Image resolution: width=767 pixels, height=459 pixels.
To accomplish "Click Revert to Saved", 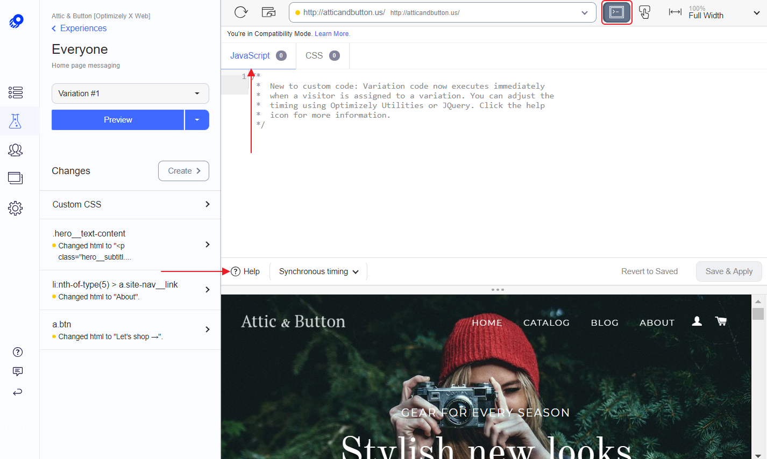I will point(649,271).
